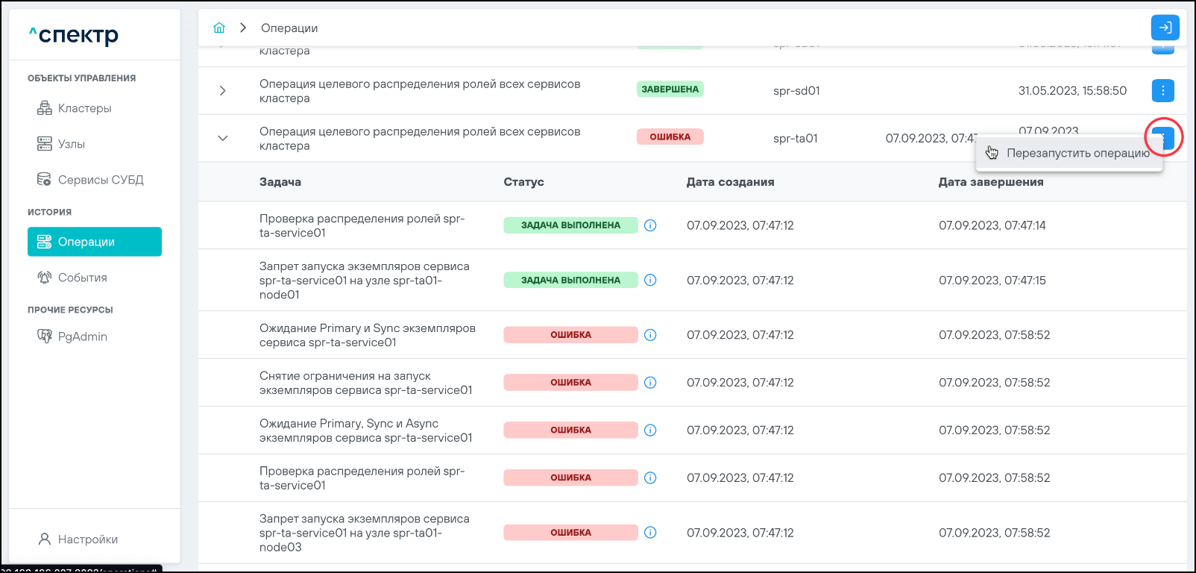Click the logout icon button at top right
The height and width of the screenshot is (573, 1196).
coord(1165,28)
